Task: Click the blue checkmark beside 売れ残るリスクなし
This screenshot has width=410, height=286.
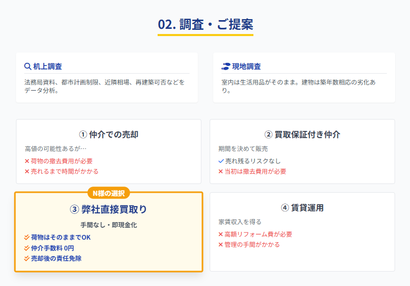Action: [x=221, y=161]
